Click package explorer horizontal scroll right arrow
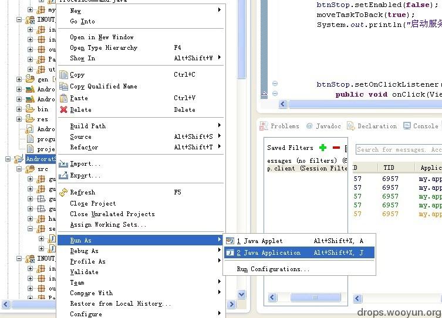This screenshot has width=442, height=318. tap(231, 304)
